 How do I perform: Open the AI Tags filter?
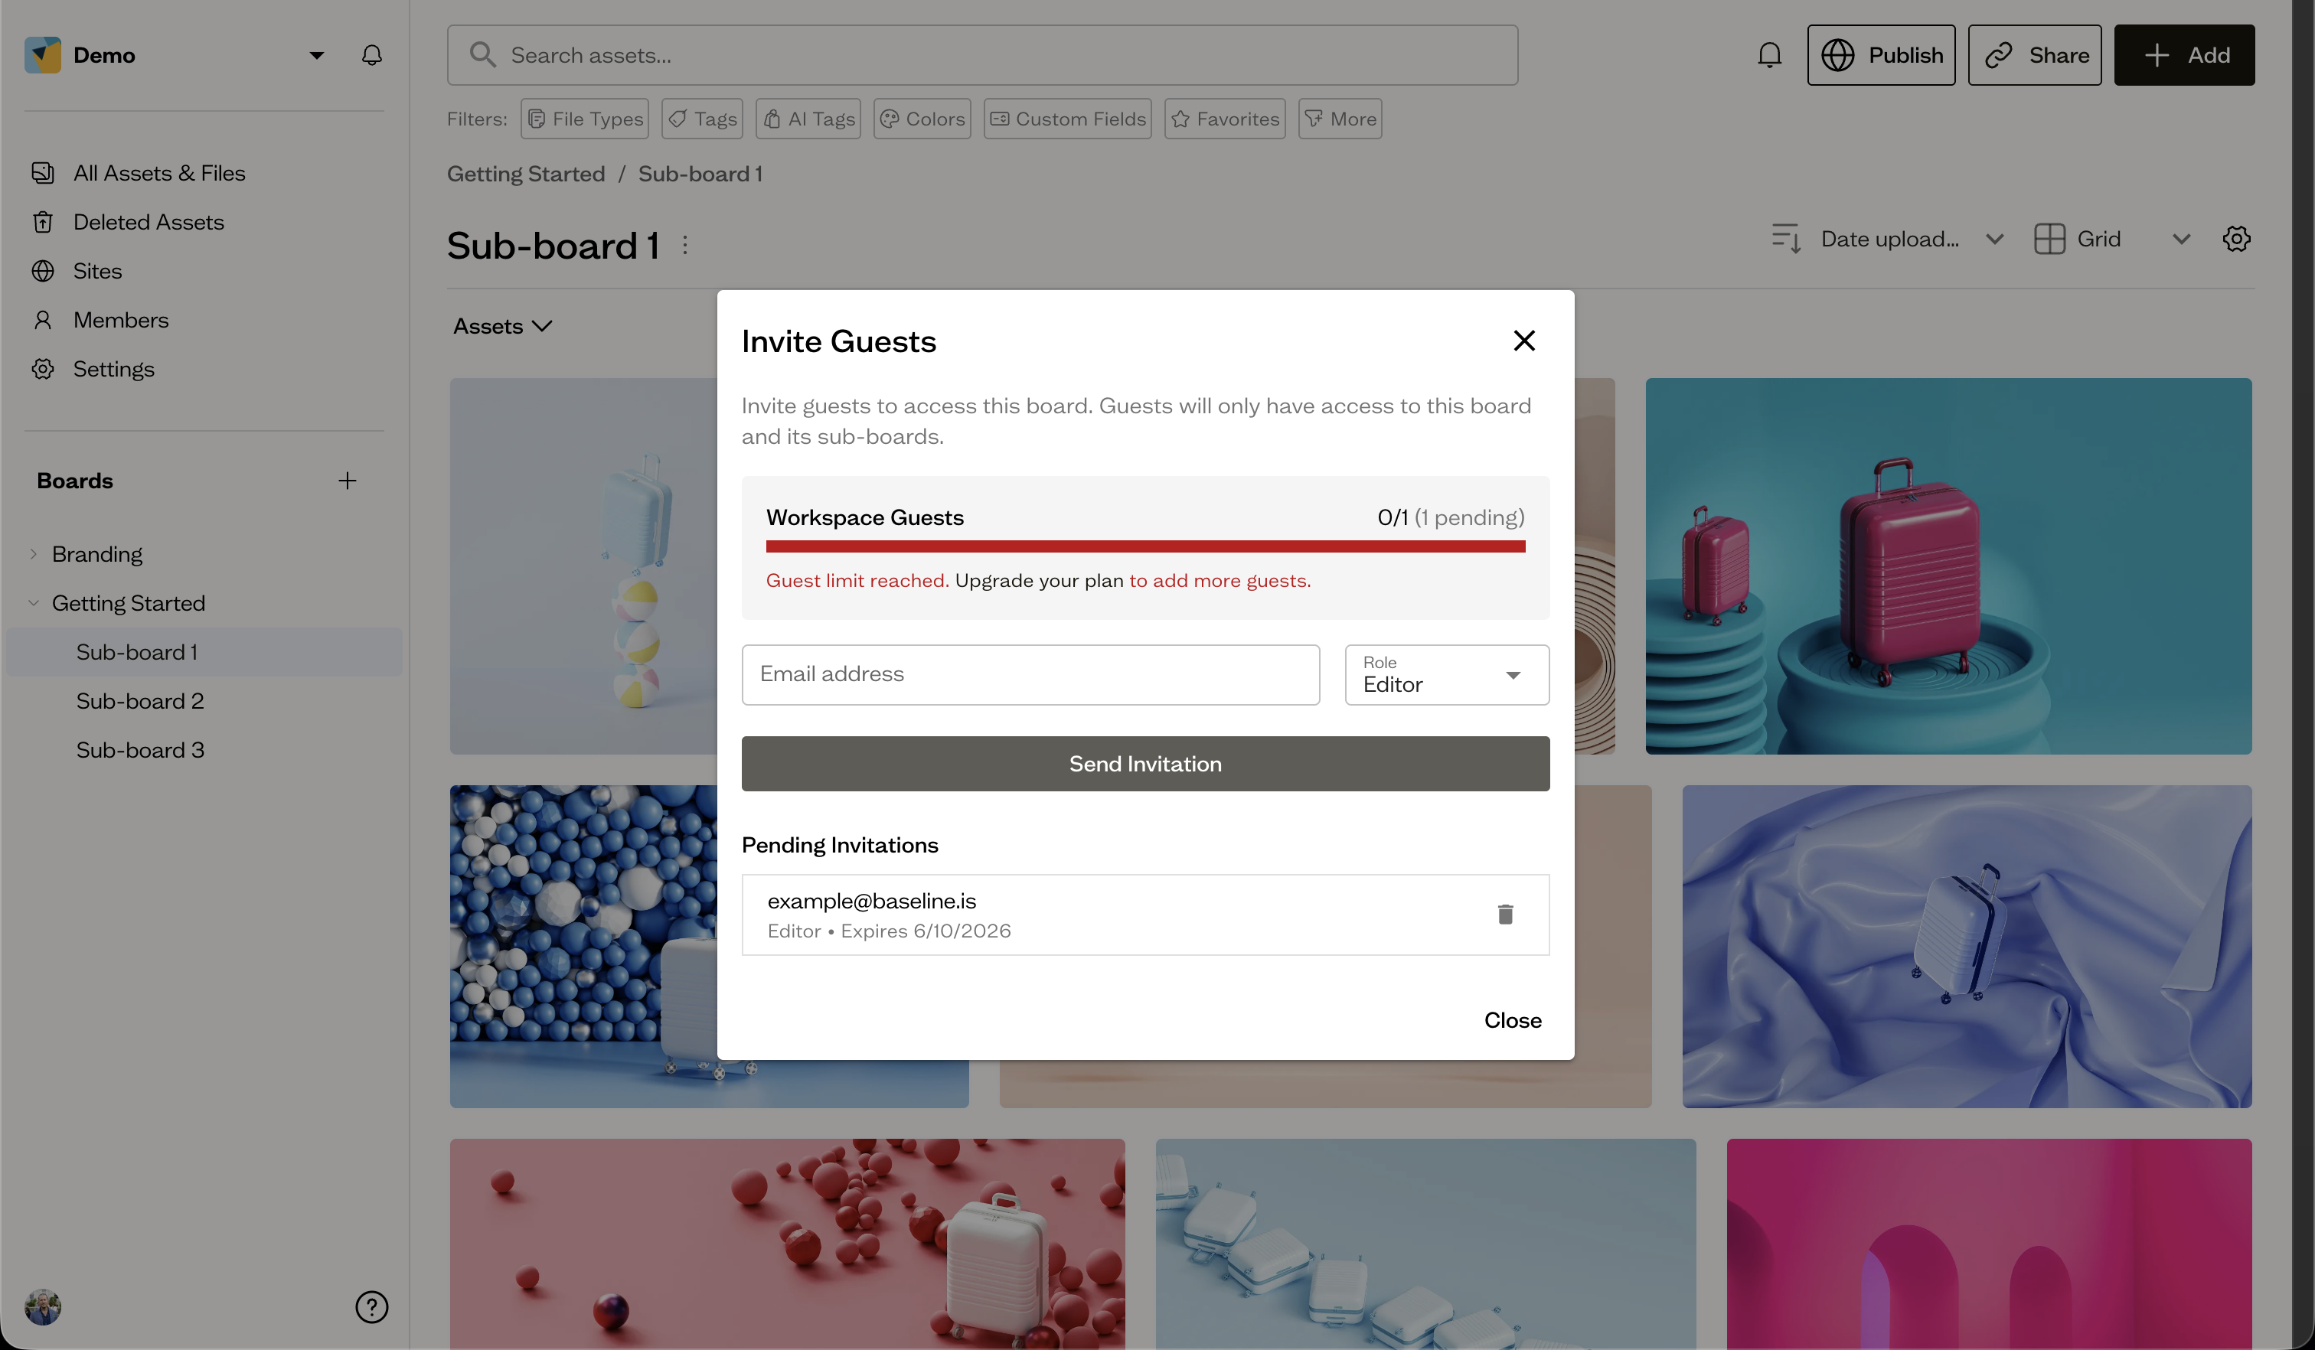coord(808,119)
